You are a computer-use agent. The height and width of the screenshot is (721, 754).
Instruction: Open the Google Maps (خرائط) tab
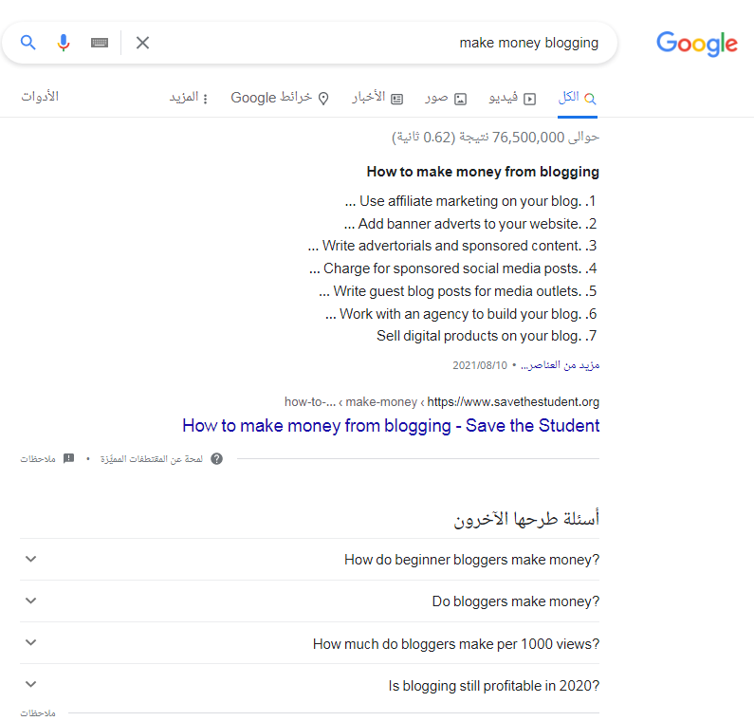pyautogui.click(x=280, y=98)
